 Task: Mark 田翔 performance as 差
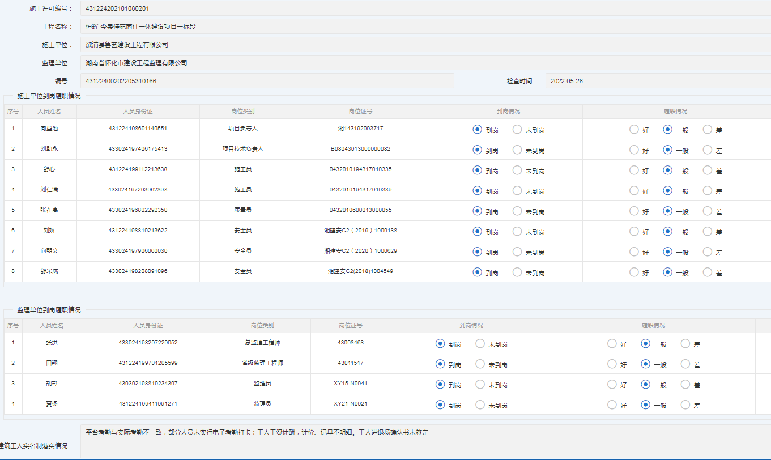coord(685,364)
